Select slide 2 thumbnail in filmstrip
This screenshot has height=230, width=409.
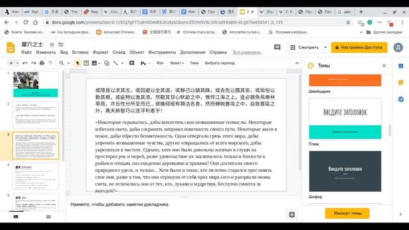pos(36,115)
